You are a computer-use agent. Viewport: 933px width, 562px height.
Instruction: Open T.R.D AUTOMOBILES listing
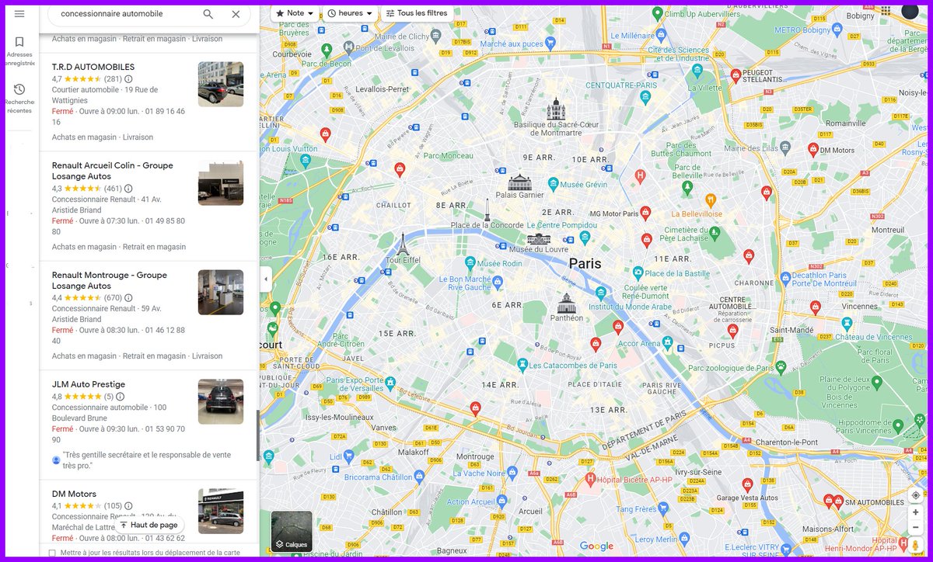click(x=93, y=68)
